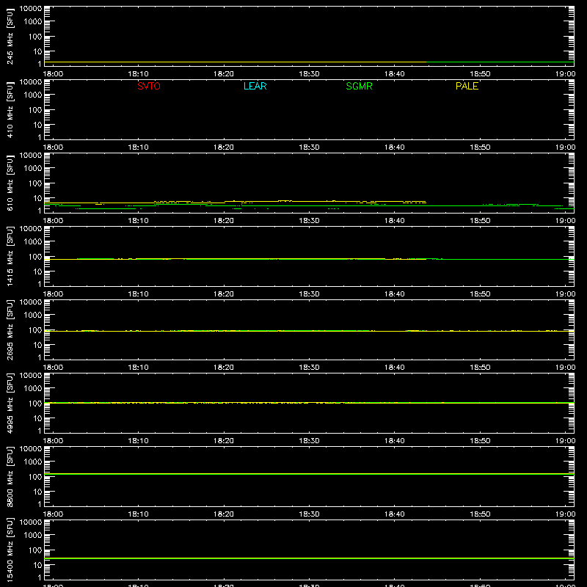Click 18:20 tick label below 4995 MHz plot
The height and width of the screenshot is (587, 587).
[224, 441]
